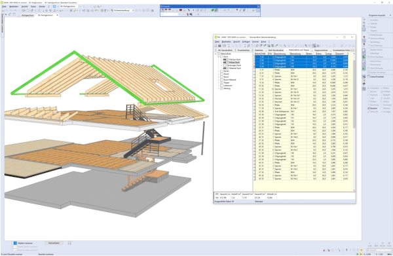Check the Raum Material checkbox
Image resolution: width=393 pixels, height=256 pixels.
point(221,80)
